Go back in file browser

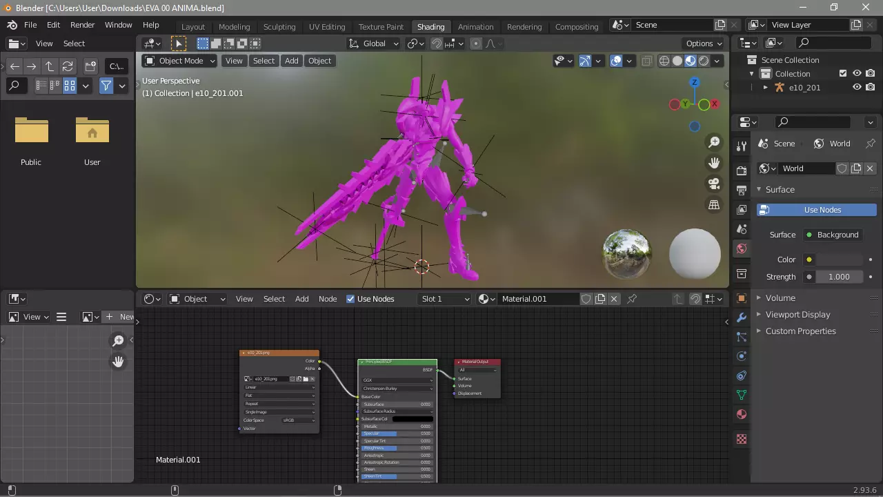tap(14, 66)
